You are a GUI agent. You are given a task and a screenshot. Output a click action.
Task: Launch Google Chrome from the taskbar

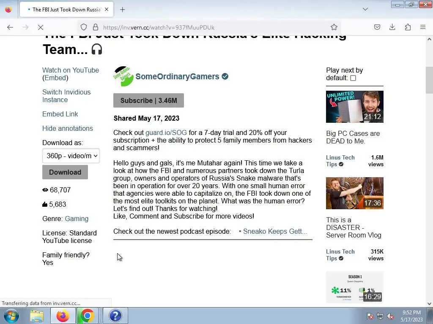[x=87, y=316]
